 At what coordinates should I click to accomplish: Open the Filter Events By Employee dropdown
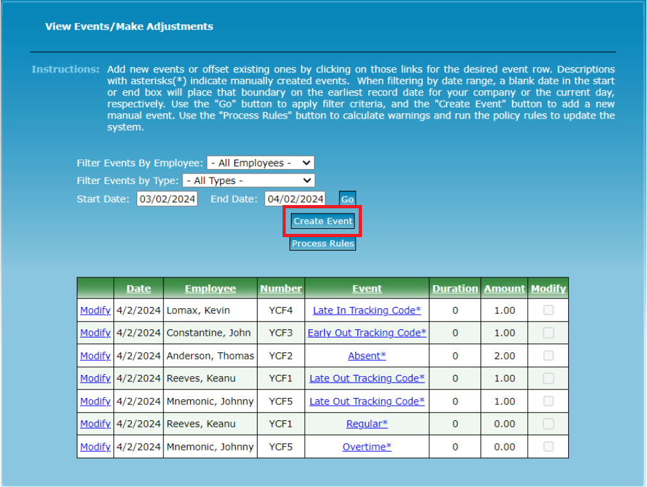coord(260,163)
